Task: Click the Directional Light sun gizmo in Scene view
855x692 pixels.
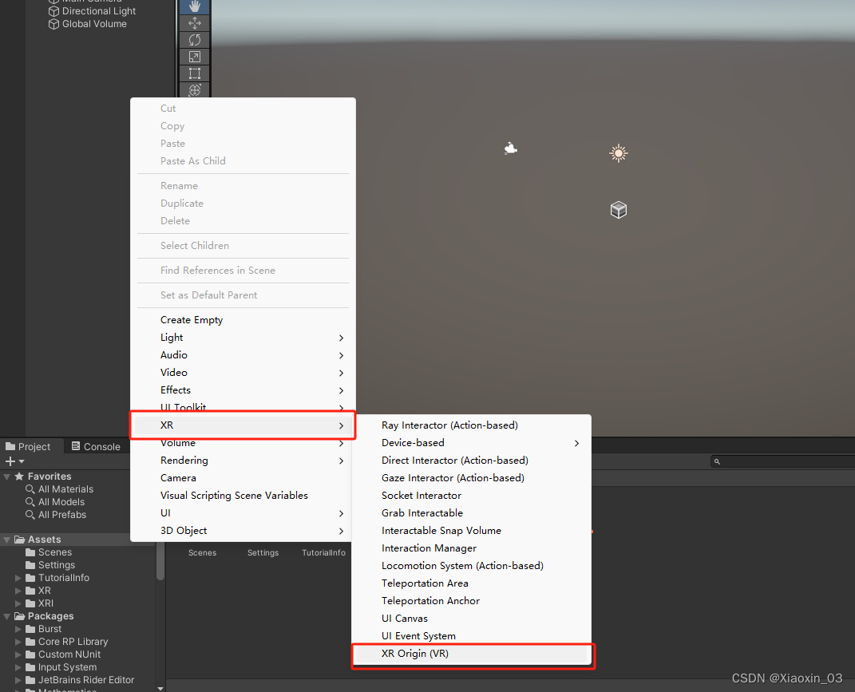Action: pyautogui.click(x=618, y=152)
